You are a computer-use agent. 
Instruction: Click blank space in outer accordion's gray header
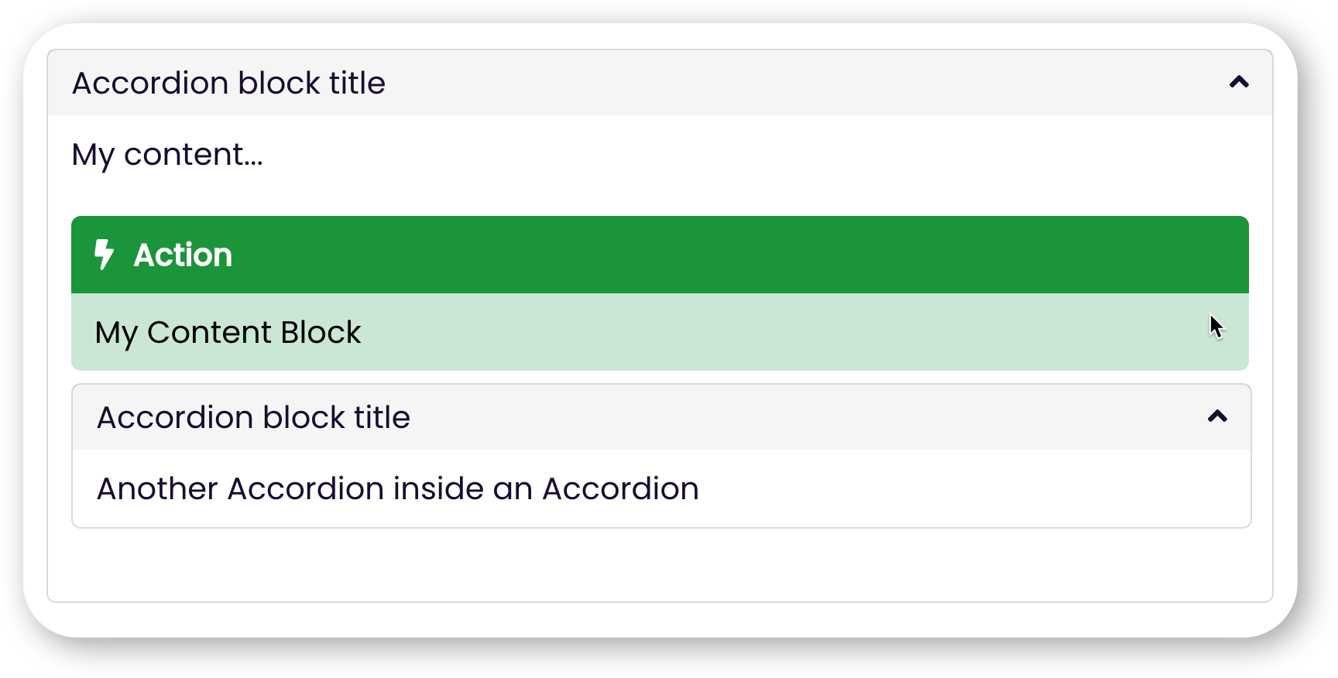click(x=805, y=83)
